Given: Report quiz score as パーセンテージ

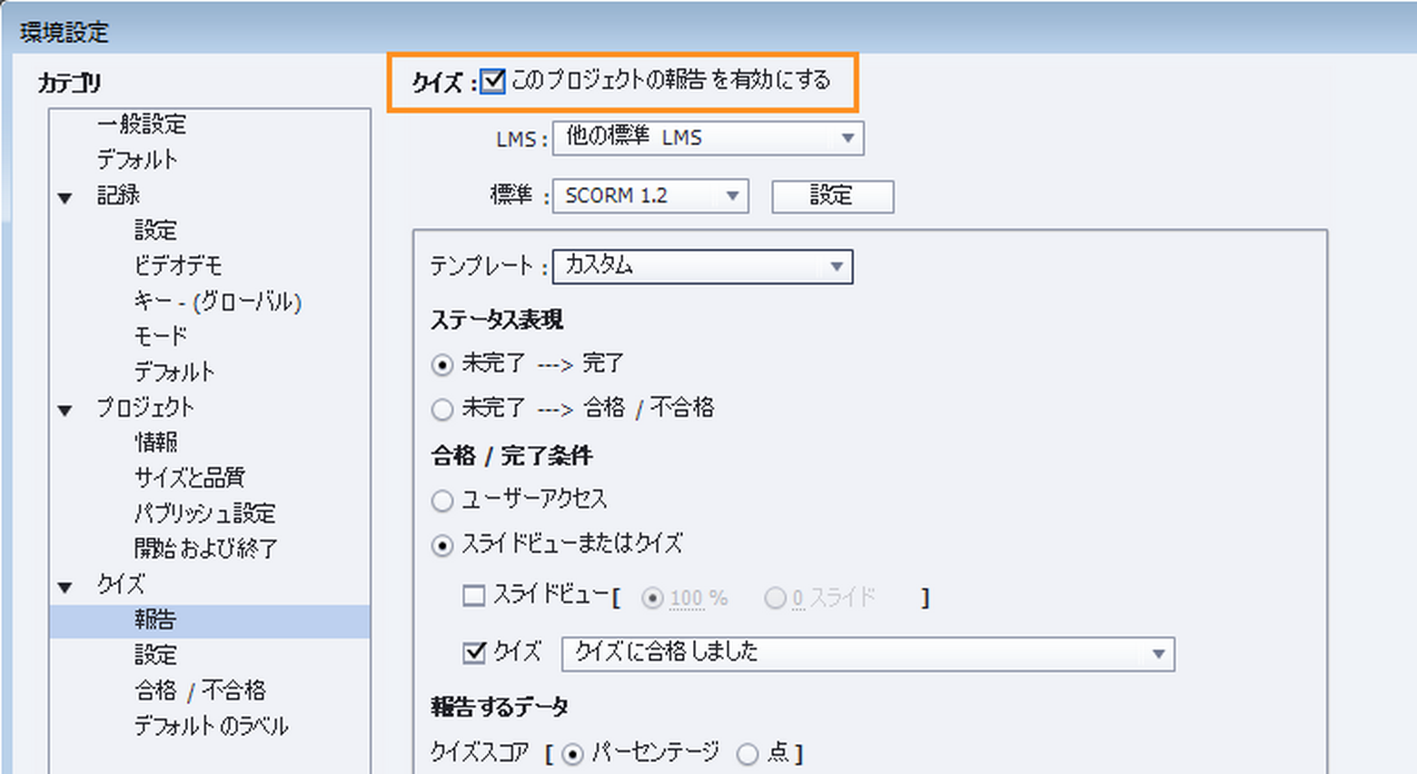Looking at the screenshot, I should coord(573,753).
